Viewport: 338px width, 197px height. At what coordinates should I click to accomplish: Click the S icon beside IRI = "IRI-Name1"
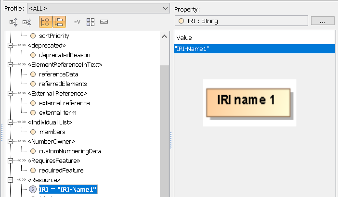tap(33, 189)
